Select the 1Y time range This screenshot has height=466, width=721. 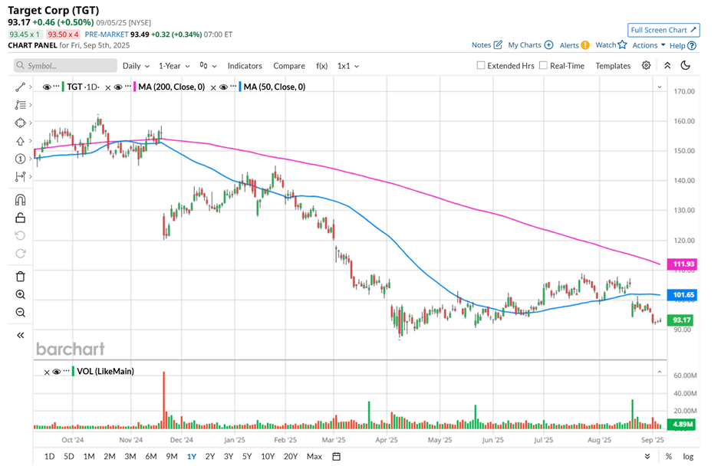click(x=191, y=456)
